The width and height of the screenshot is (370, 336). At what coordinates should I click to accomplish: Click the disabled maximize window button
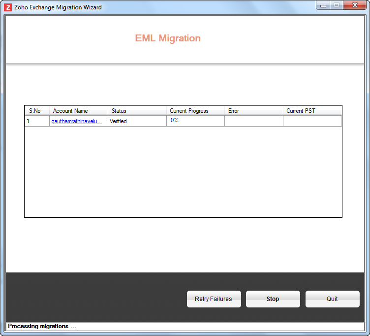(337, 5)
